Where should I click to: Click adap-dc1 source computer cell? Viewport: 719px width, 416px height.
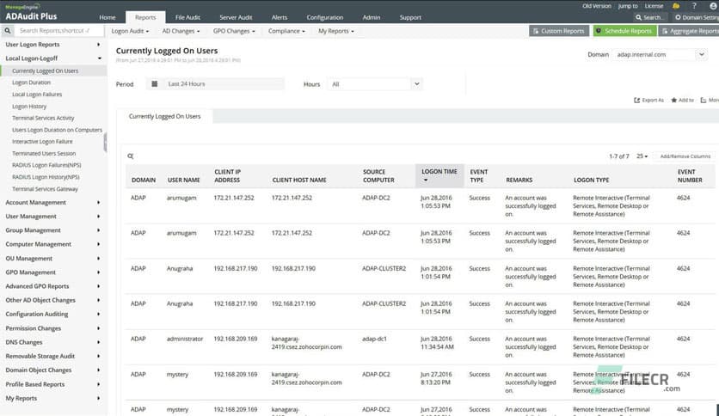coord(374,339)
